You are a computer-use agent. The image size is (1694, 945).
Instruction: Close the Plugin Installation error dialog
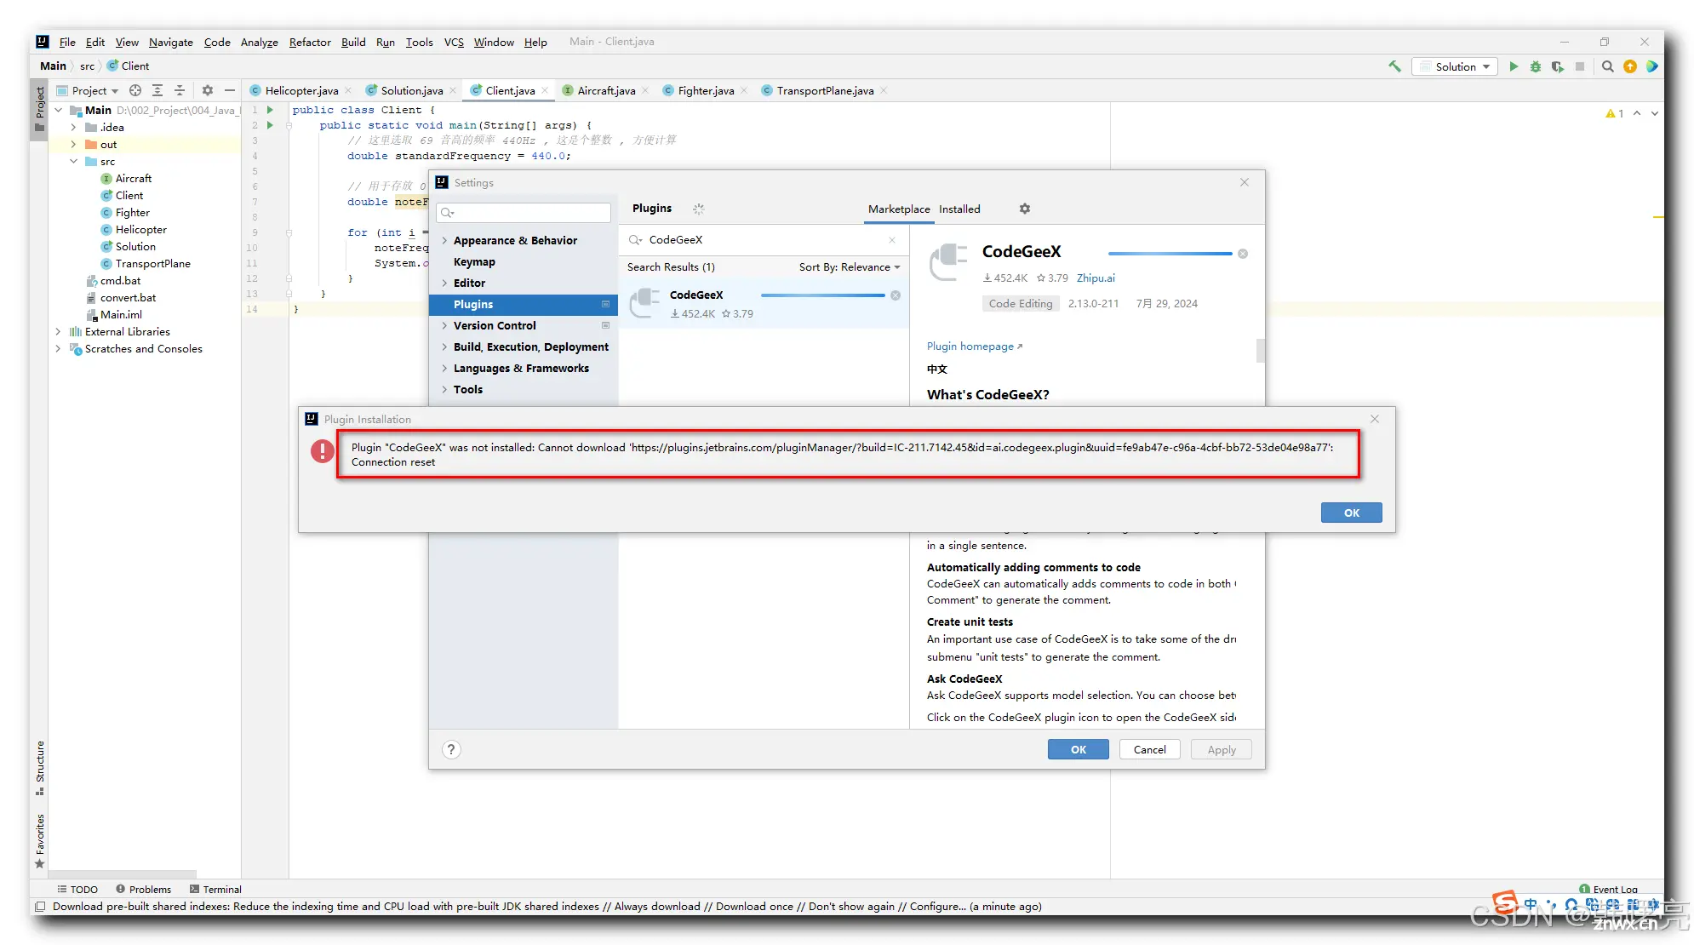(x=1375, y=419)
